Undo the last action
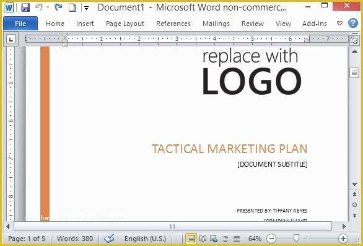Viewport: 363px width, 246px height. [x=38, y=7]
